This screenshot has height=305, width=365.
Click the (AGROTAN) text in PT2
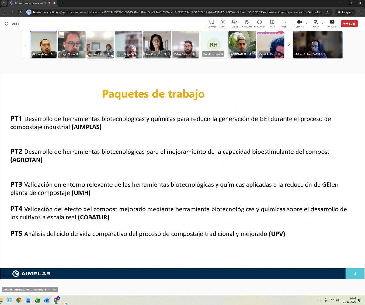click(x=26, y=160)
